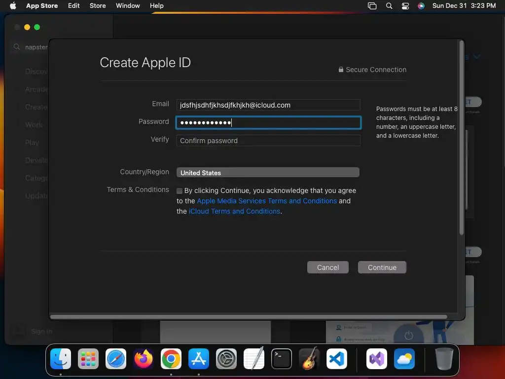Launch Firefox from the dock
Viewport: 505px width, 379px height.
click(x=144, y=359)
